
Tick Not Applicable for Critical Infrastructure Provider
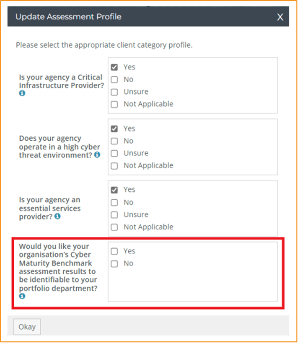[114, 104]
